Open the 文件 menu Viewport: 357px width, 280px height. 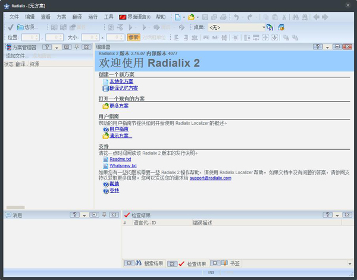pos(14,17)
